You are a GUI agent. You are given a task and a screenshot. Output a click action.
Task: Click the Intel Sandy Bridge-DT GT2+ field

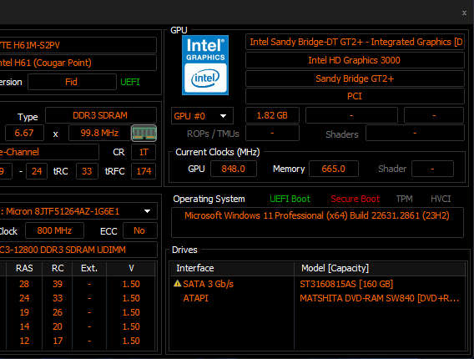pos(355,42)
